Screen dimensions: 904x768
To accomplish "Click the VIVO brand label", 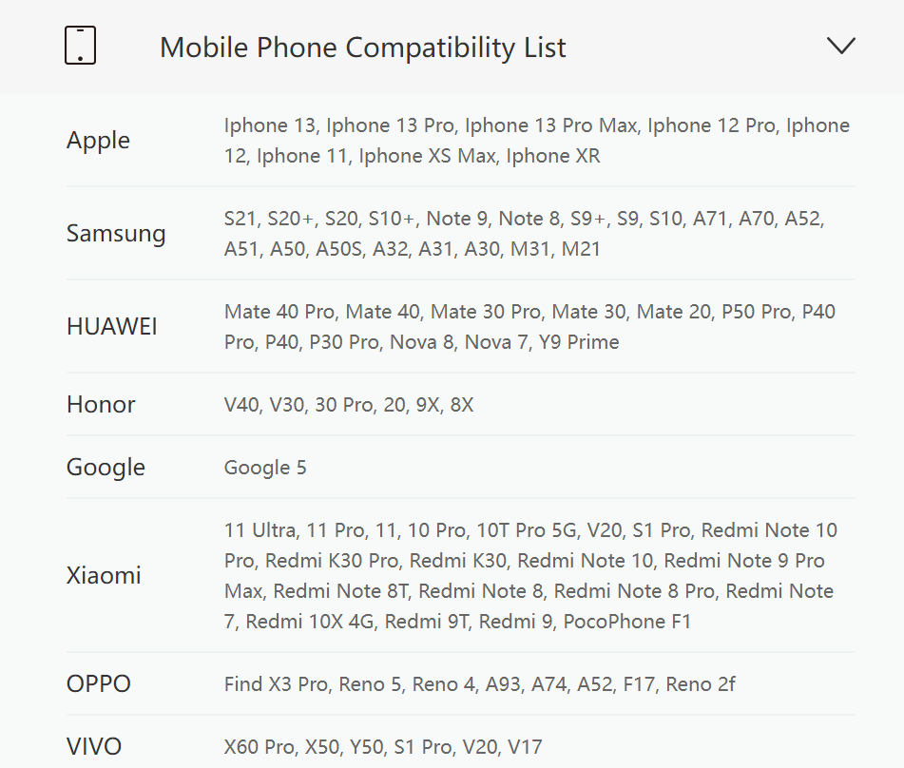I will pyautogui.click(x=94, y=747).
